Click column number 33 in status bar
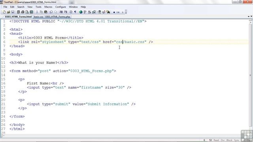 [x=210, y=140]
